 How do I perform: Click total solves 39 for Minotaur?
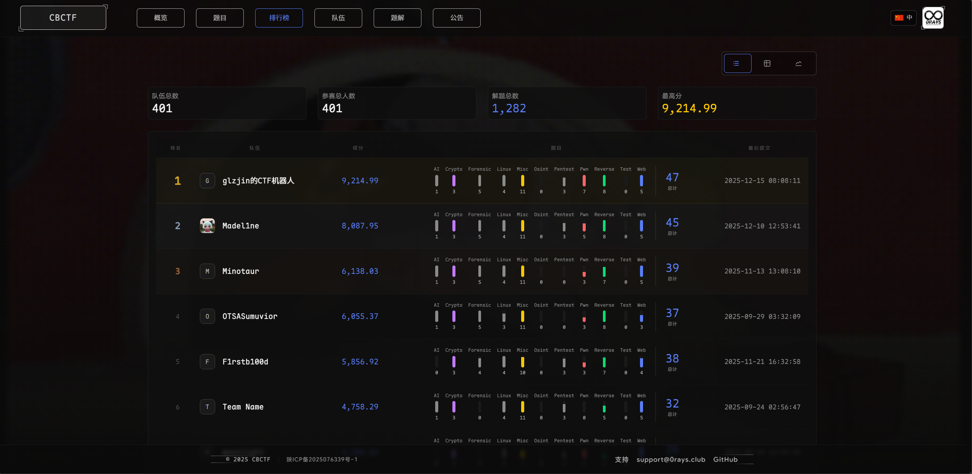pos(672,268)
